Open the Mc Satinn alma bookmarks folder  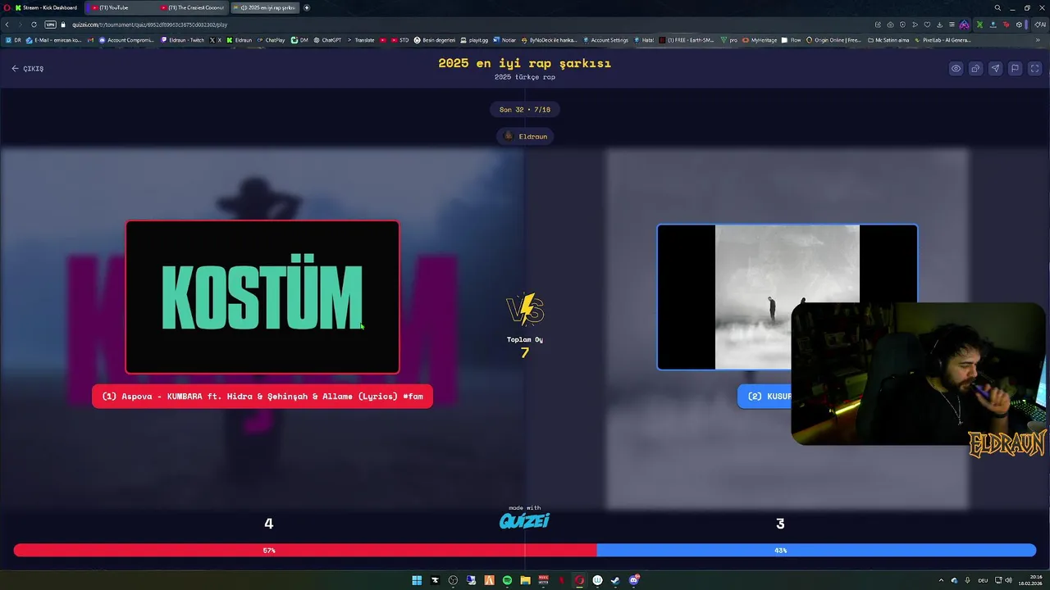(888, 40)
